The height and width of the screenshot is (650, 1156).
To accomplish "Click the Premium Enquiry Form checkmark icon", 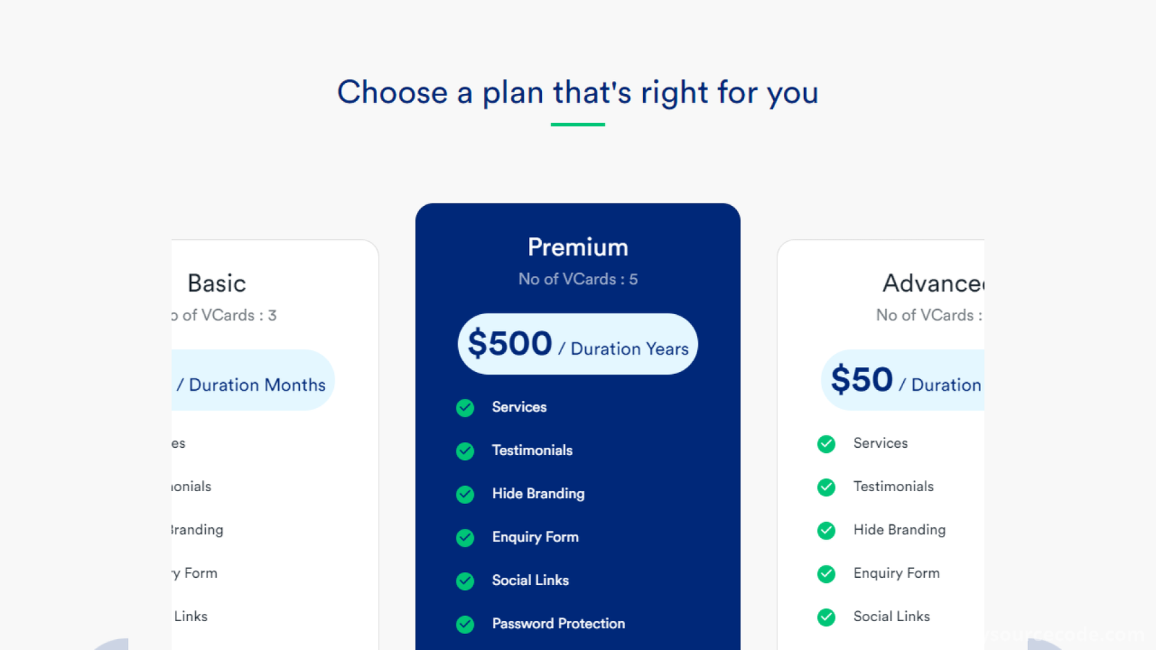I will 465,538.
